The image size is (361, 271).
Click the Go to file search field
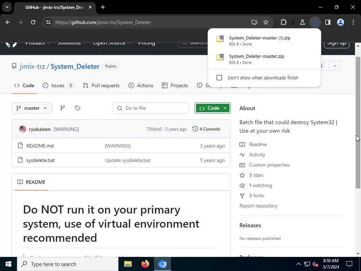tap(151, 108)
